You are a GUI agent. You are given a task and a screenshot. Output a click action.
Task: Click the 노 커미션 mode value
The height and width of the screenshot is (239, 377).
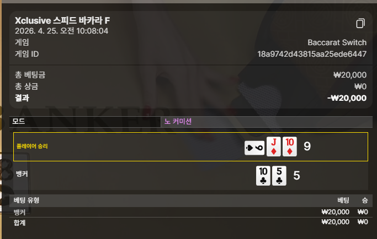178,121
